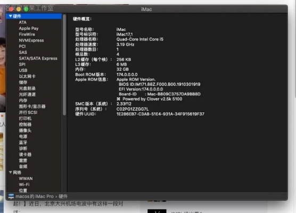The width and height of the screenshot is (296, 213).
Task: Select the SAS entry
Action: pos(23,52)
